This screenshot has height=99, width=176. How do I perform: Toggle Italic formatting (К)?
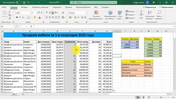point(20,17)
